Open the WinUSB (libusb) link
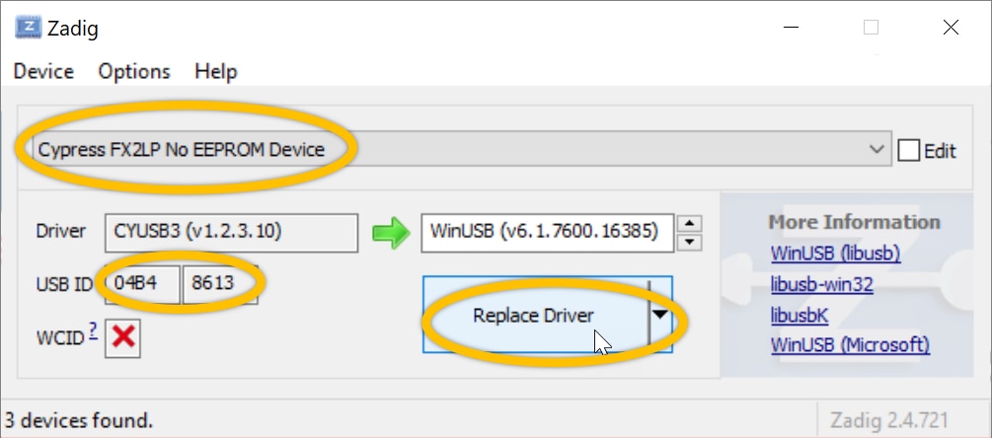The image size is (992, 438). pyautogui.click(x=835, y=254)
